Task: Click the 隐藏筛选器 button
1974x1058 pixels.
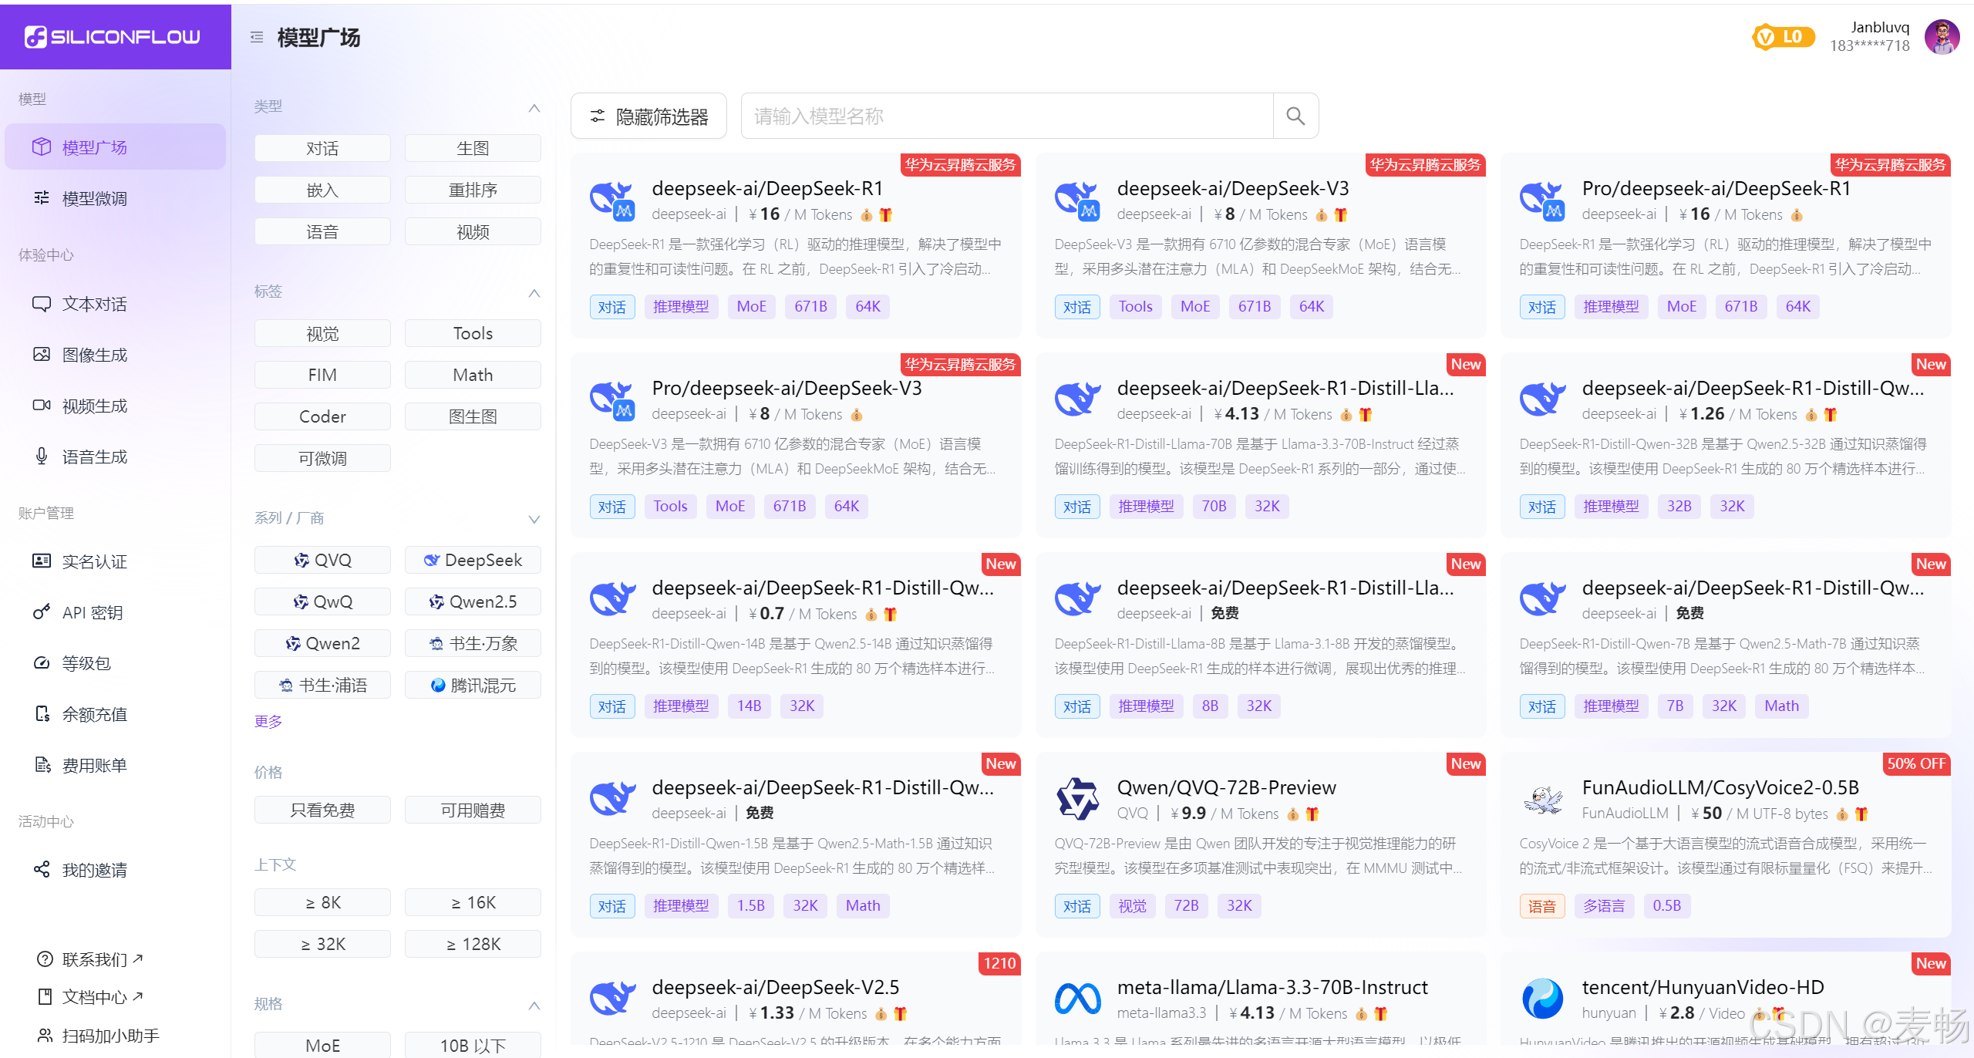Action: tap(648, 116)
